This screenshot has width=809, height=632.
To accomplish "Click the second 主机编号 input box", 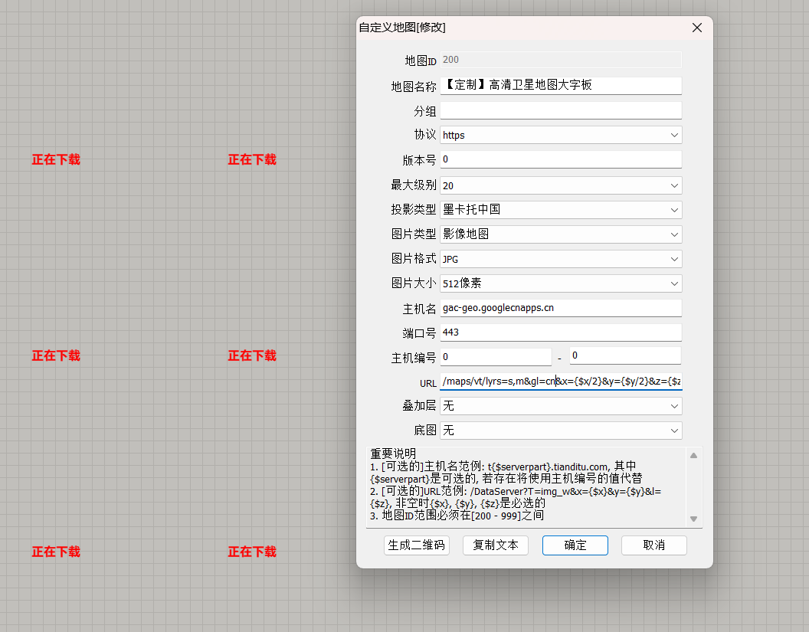I will [625, 356].
